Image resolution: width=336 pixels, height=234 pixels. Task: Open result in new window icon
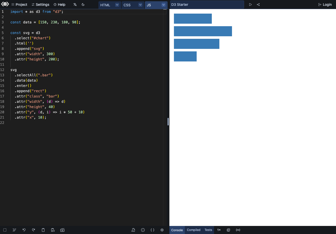(x=228, y=230)
